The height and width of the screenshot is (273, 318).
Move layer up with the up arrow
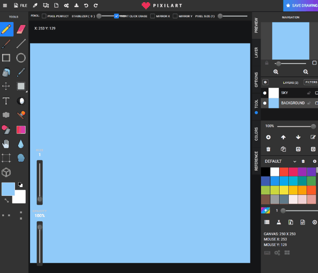pyautogui.click(x=283, y=137)
